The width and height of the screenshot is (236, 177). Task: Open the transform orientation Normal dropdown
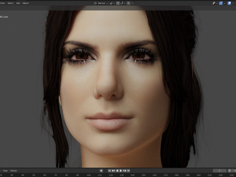tap(101, 3)
